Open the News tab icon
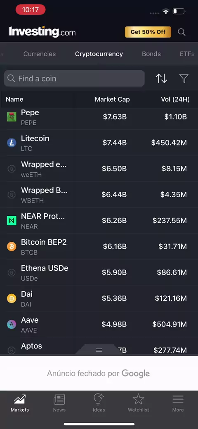Image resolution: width=198 pixels, height=429 pixels. tap(59, 403)
